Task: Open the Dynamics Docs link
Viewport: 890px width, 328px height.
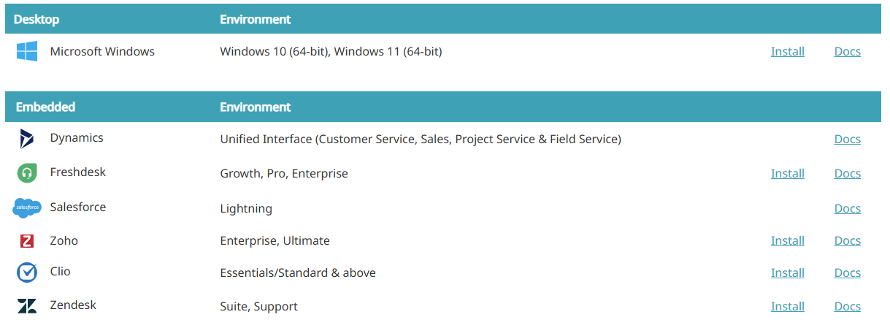Action: tap(847, 139)
